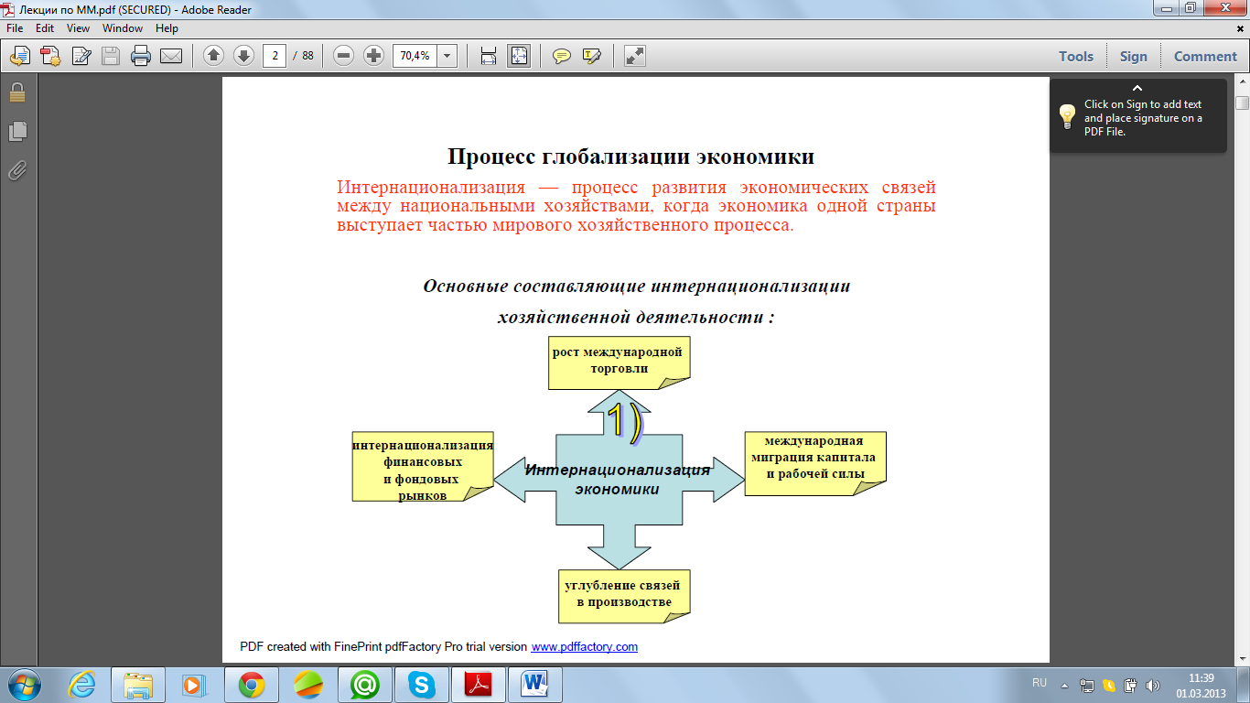Screen dimensions: 1250x703
Task: Open the Window menu
Action: pyautogui.click(x=123, y=28)
